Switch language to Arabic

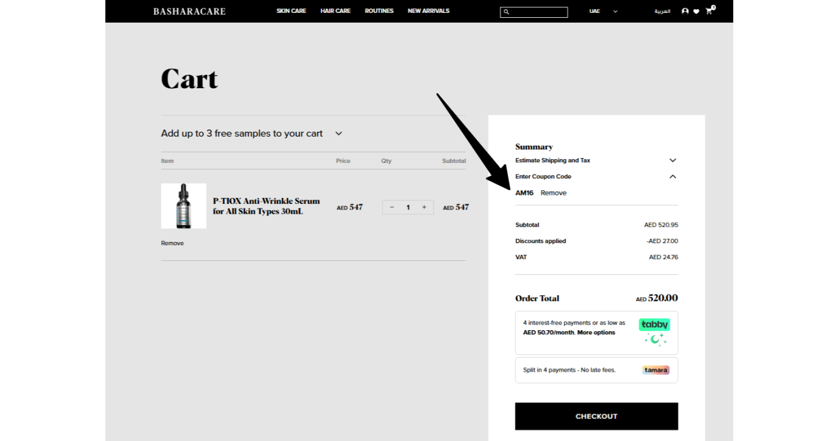click(662, 11)
